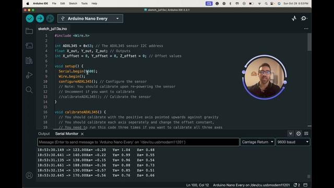
Task: Open Spotlight search in macOS menu bar
Action: (x=266, y=4)
